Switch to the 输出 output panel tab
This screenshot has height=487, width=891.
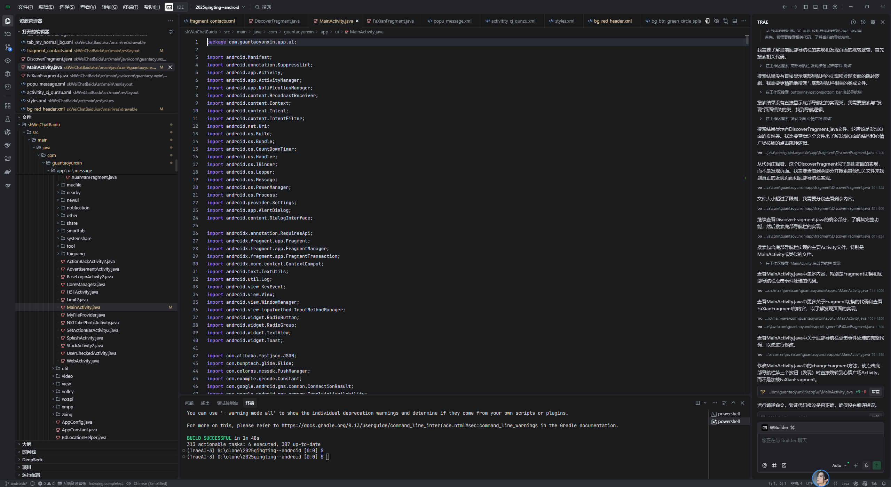pyautogui.click(x=205, y=403)
